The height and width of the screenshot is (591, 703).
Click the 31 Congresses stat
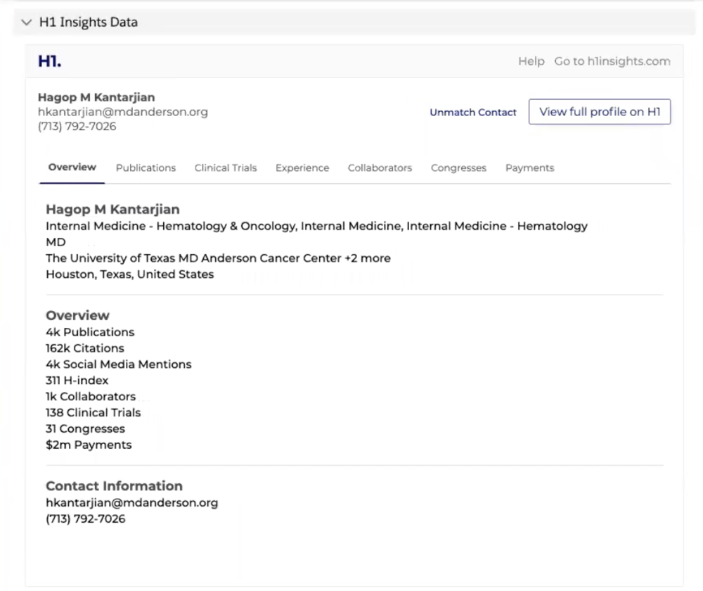tap(85, 429)
